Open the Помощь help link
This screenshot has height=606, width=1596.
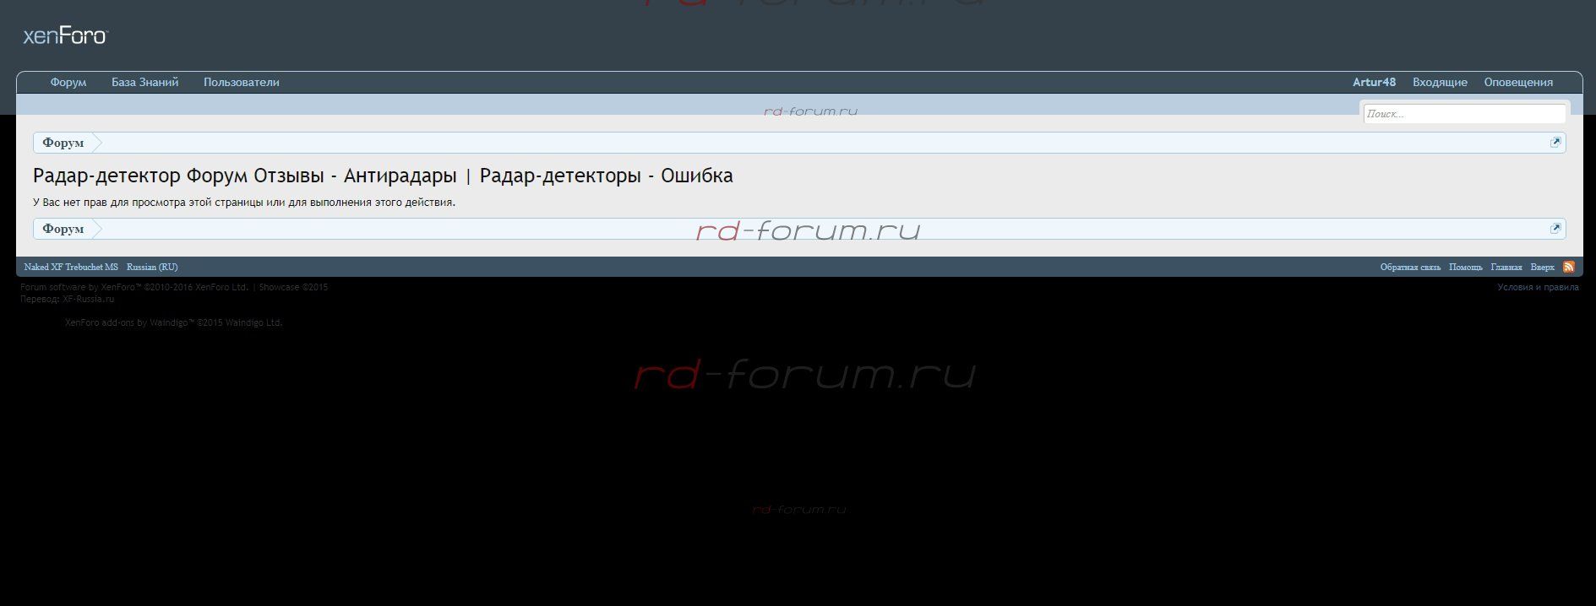tap(1465, 267)
